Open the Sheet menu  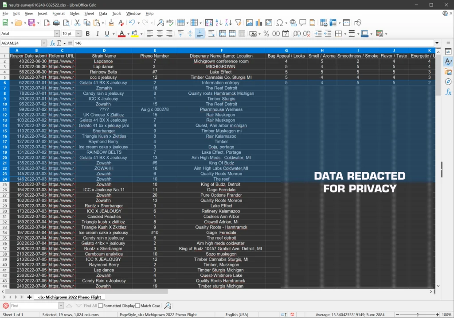[x=89, y=14]
